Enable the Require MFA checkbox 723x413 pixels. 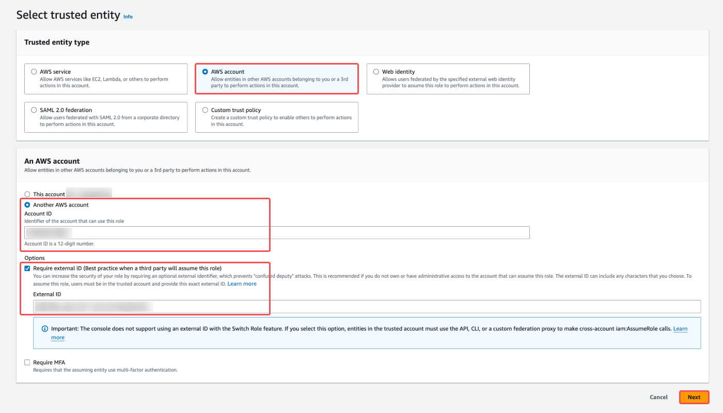27,362
